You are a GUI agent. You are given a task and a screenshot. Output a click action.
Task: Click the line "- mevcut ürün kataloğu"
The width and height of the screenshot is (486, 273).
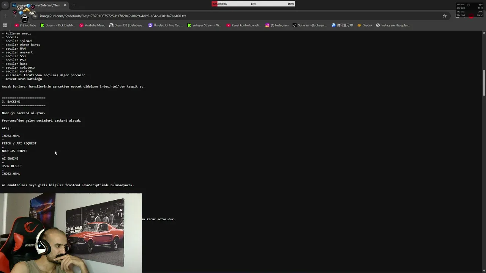click(22, 79)
